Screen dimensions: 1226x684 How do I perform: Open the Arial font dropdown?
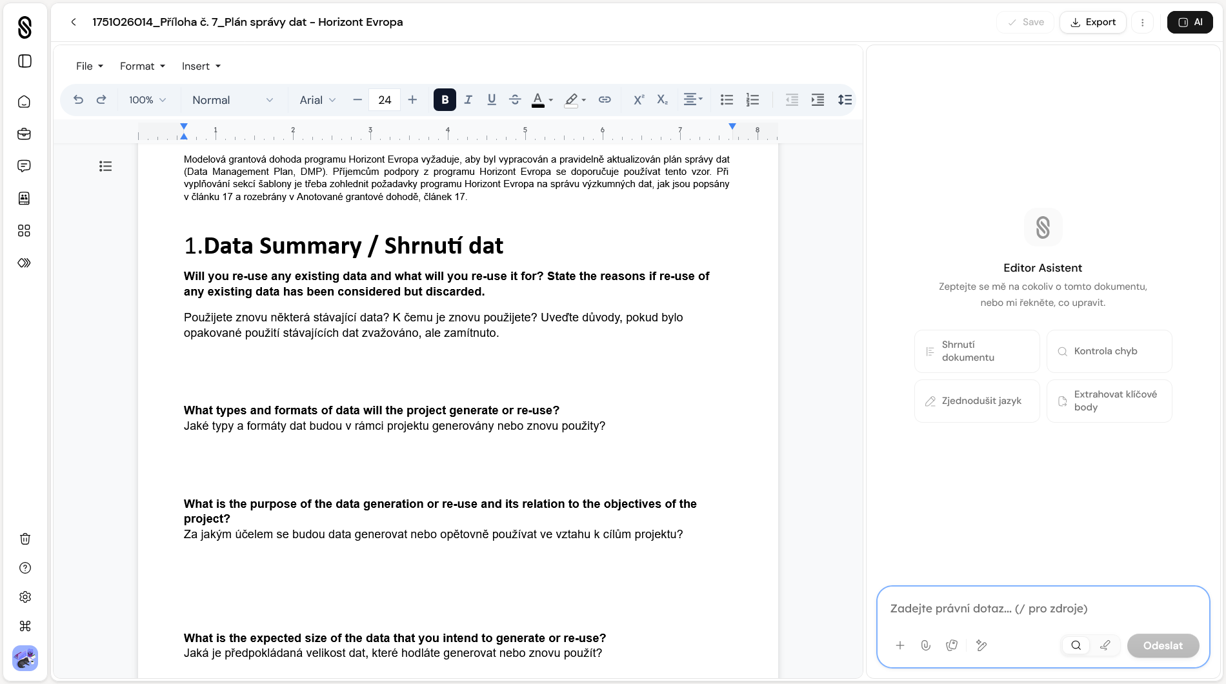point(317,100)
